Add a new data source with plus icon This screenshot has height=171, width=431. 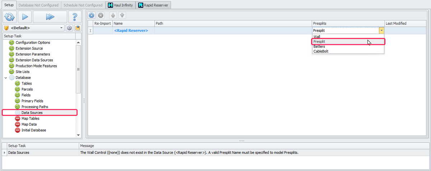pos(92,15)
